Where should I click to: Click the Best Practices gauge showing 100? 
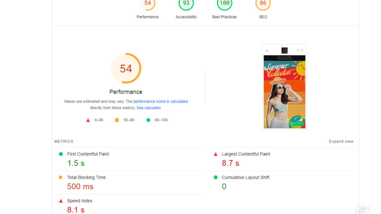click(224, 3)
